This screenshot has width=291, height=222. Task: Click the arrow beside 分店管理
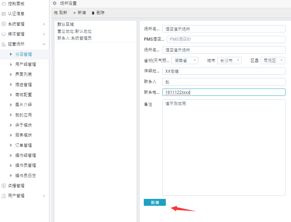11,54
